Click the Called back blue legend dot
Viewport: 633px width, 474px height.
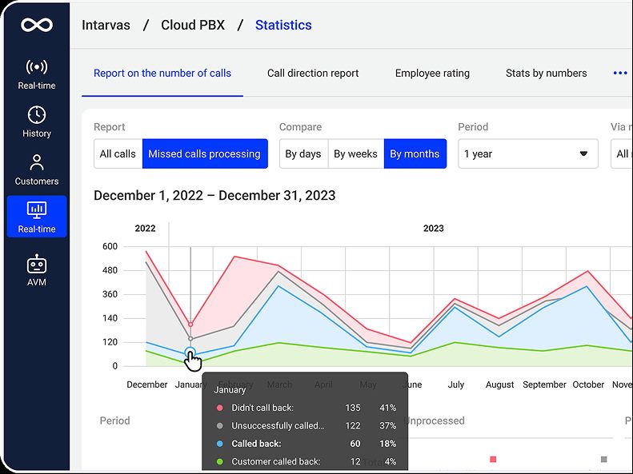click(220, 444)
